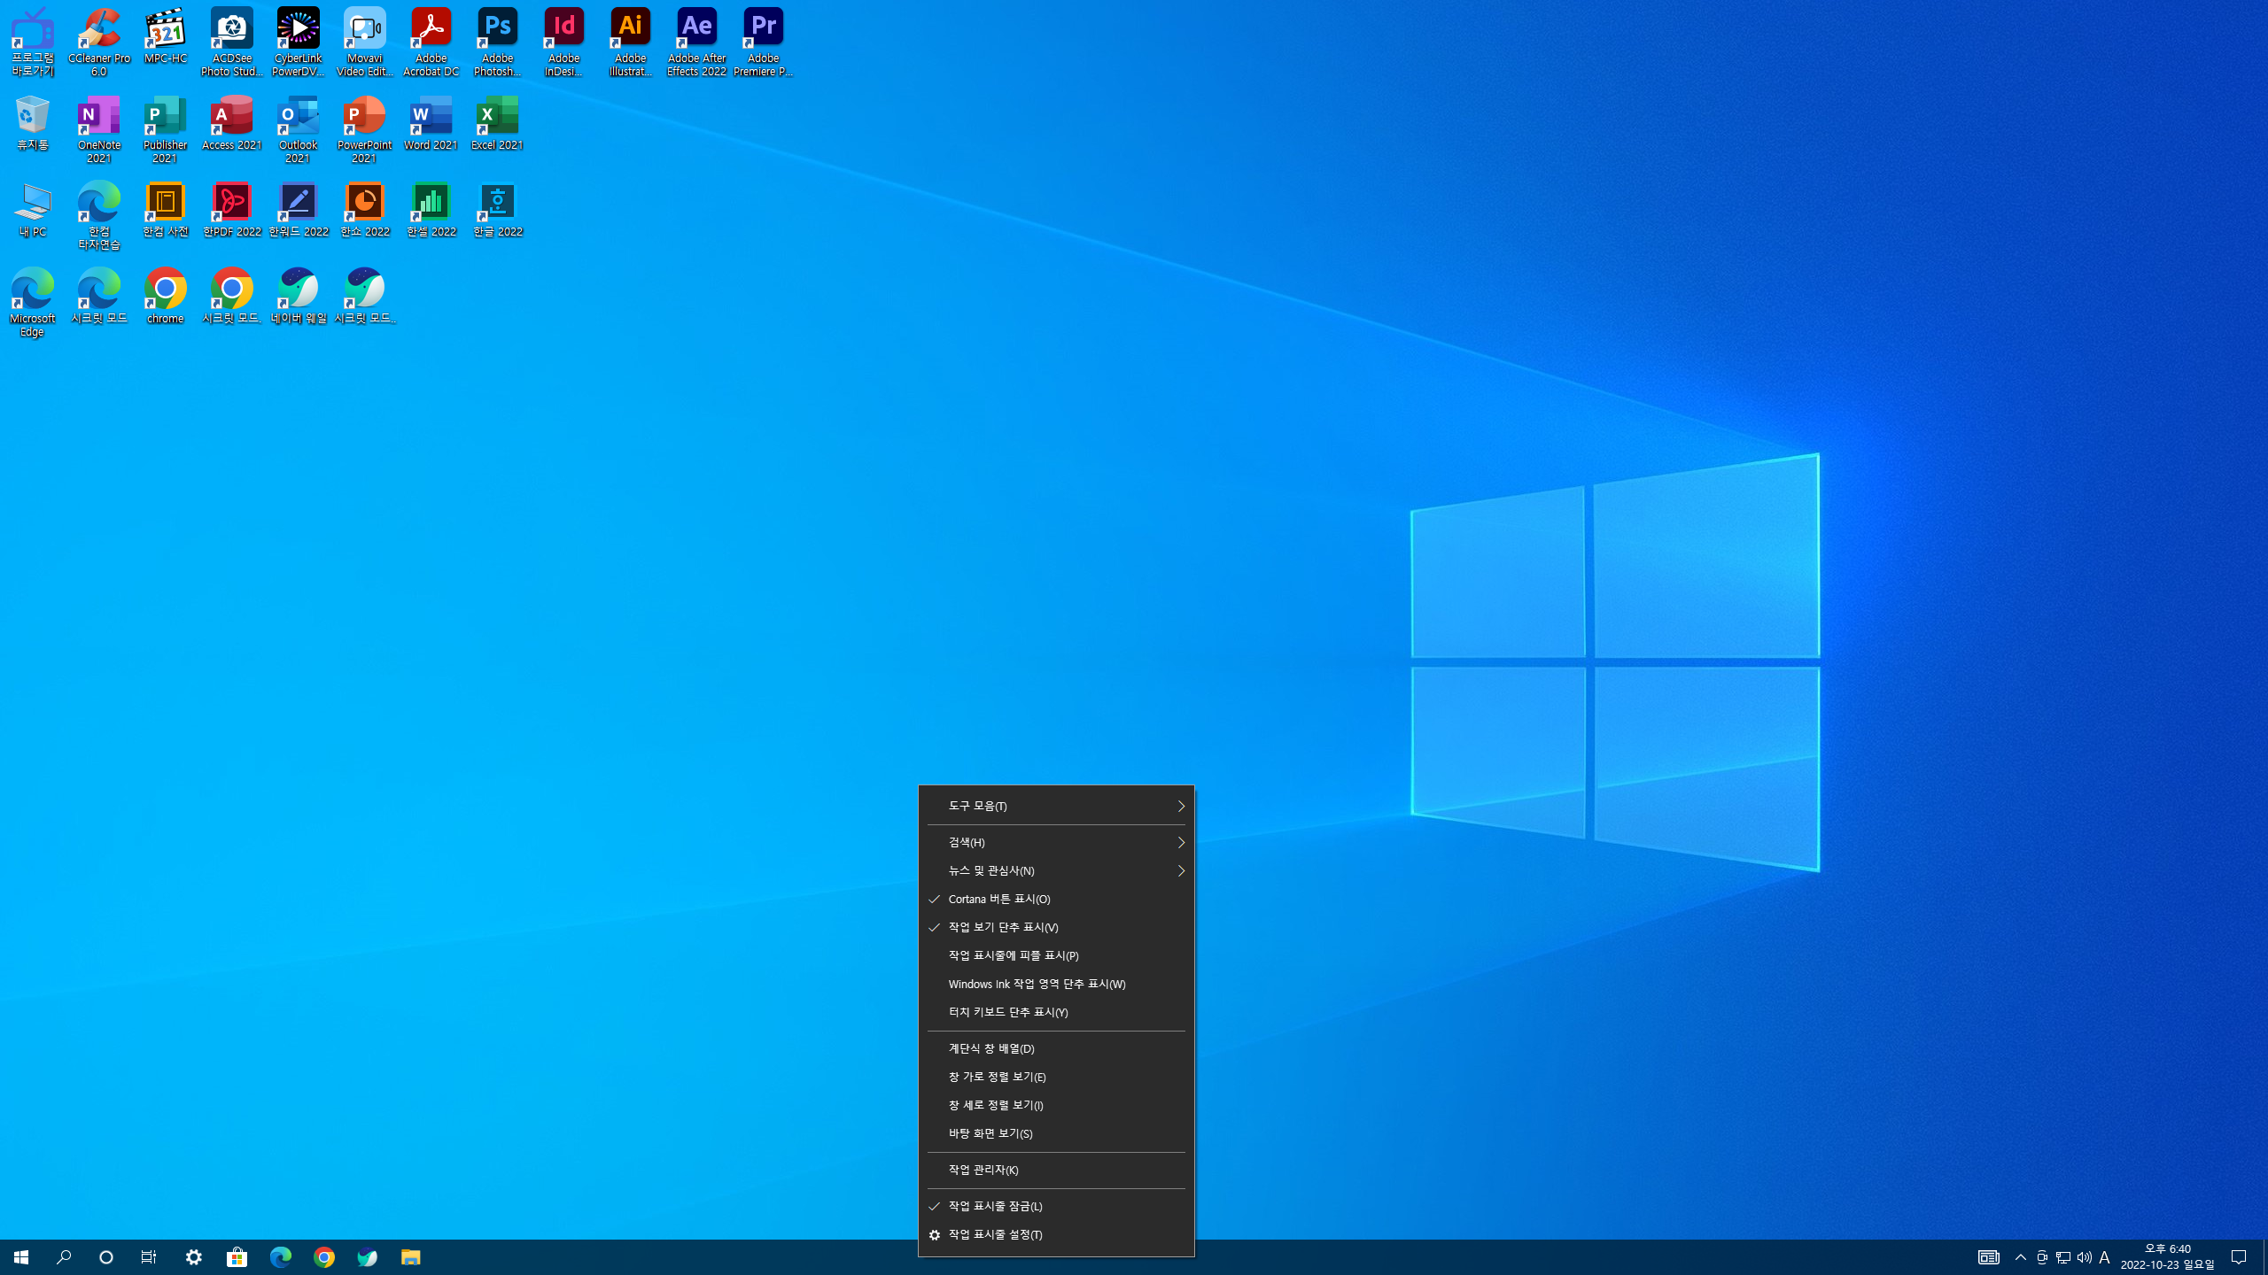This screenshot has height=1275, width=2268.
Task: Show hidden system tray icons
Action: 2020,1257
